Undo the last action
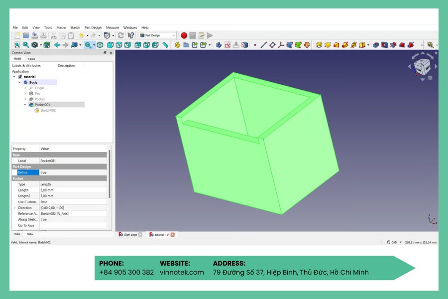 [x=82, y=35]
